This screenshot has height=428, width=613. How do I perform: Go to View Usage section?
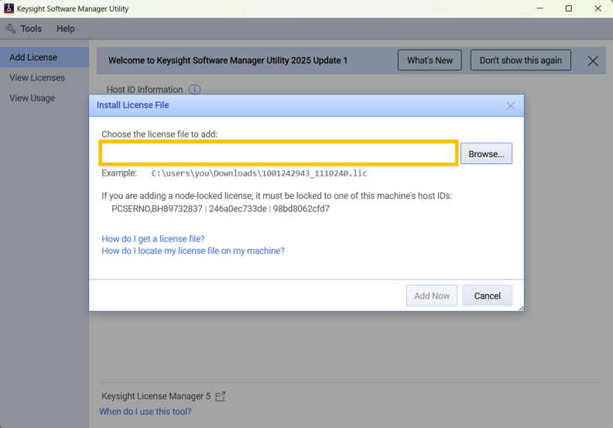pos(32,98)
